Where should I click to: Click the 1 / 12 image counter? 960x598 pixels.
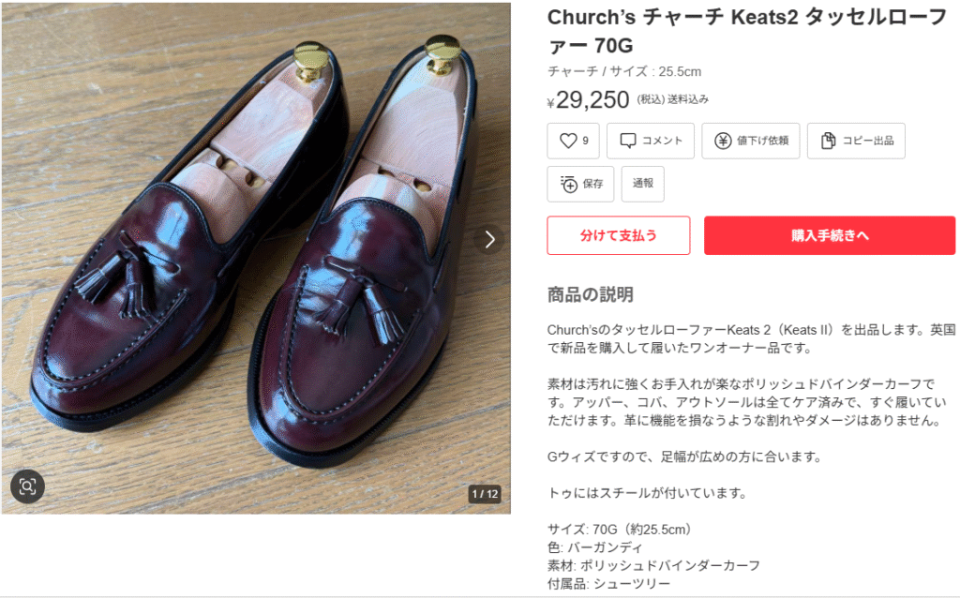[x=485, y=493]
